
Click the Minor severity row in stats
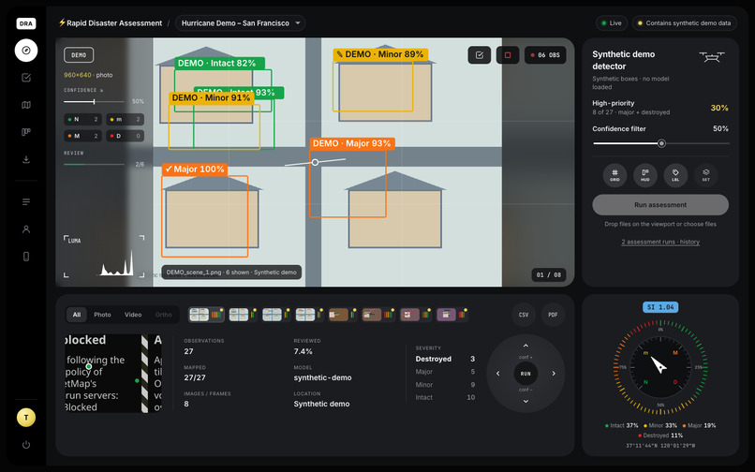tap(445, 385)
